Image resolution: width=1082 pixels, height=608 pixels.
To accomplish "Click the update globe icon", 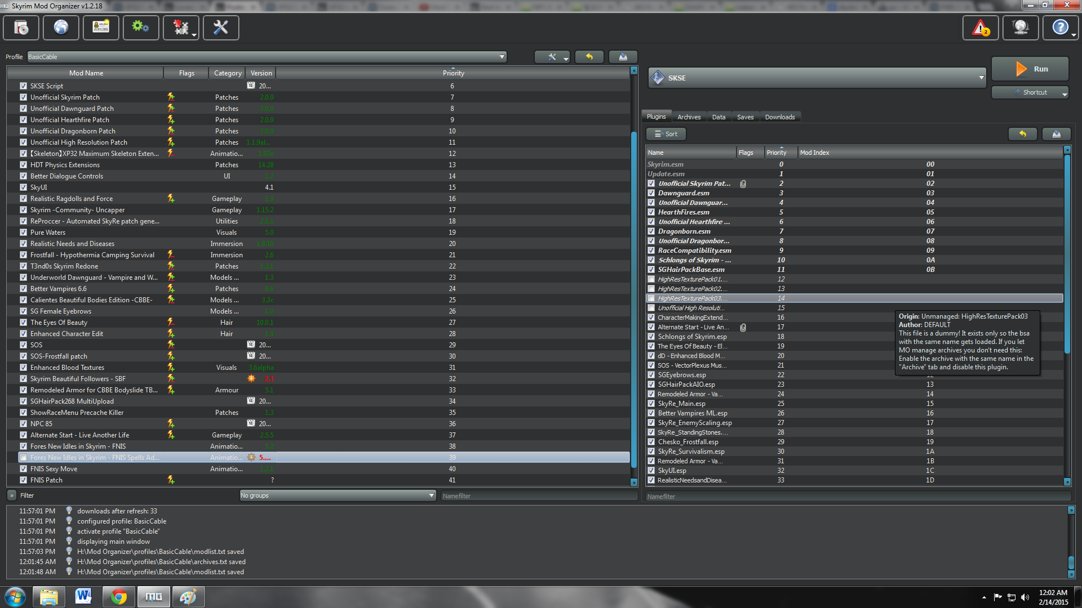I will point(1021,28).
